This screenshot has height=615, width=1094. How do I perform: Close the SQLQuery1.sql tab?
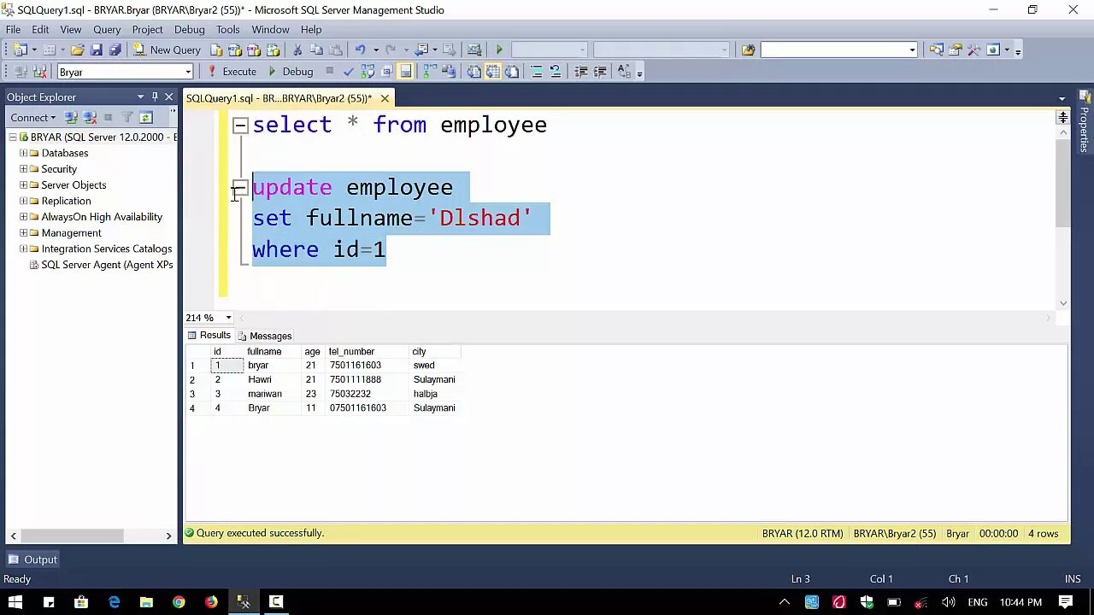point(385,98)
